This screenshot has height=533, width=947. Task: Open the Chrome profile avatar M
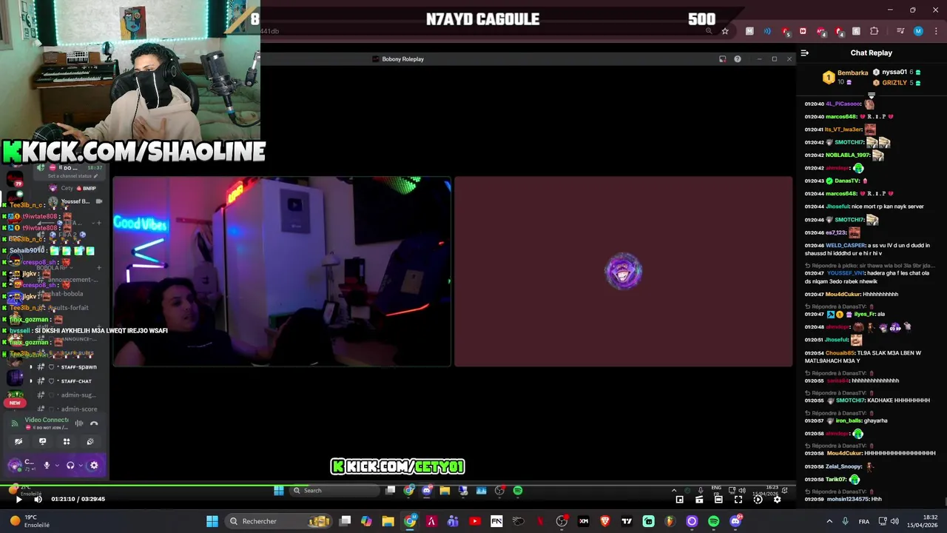(x=918, y=31)
